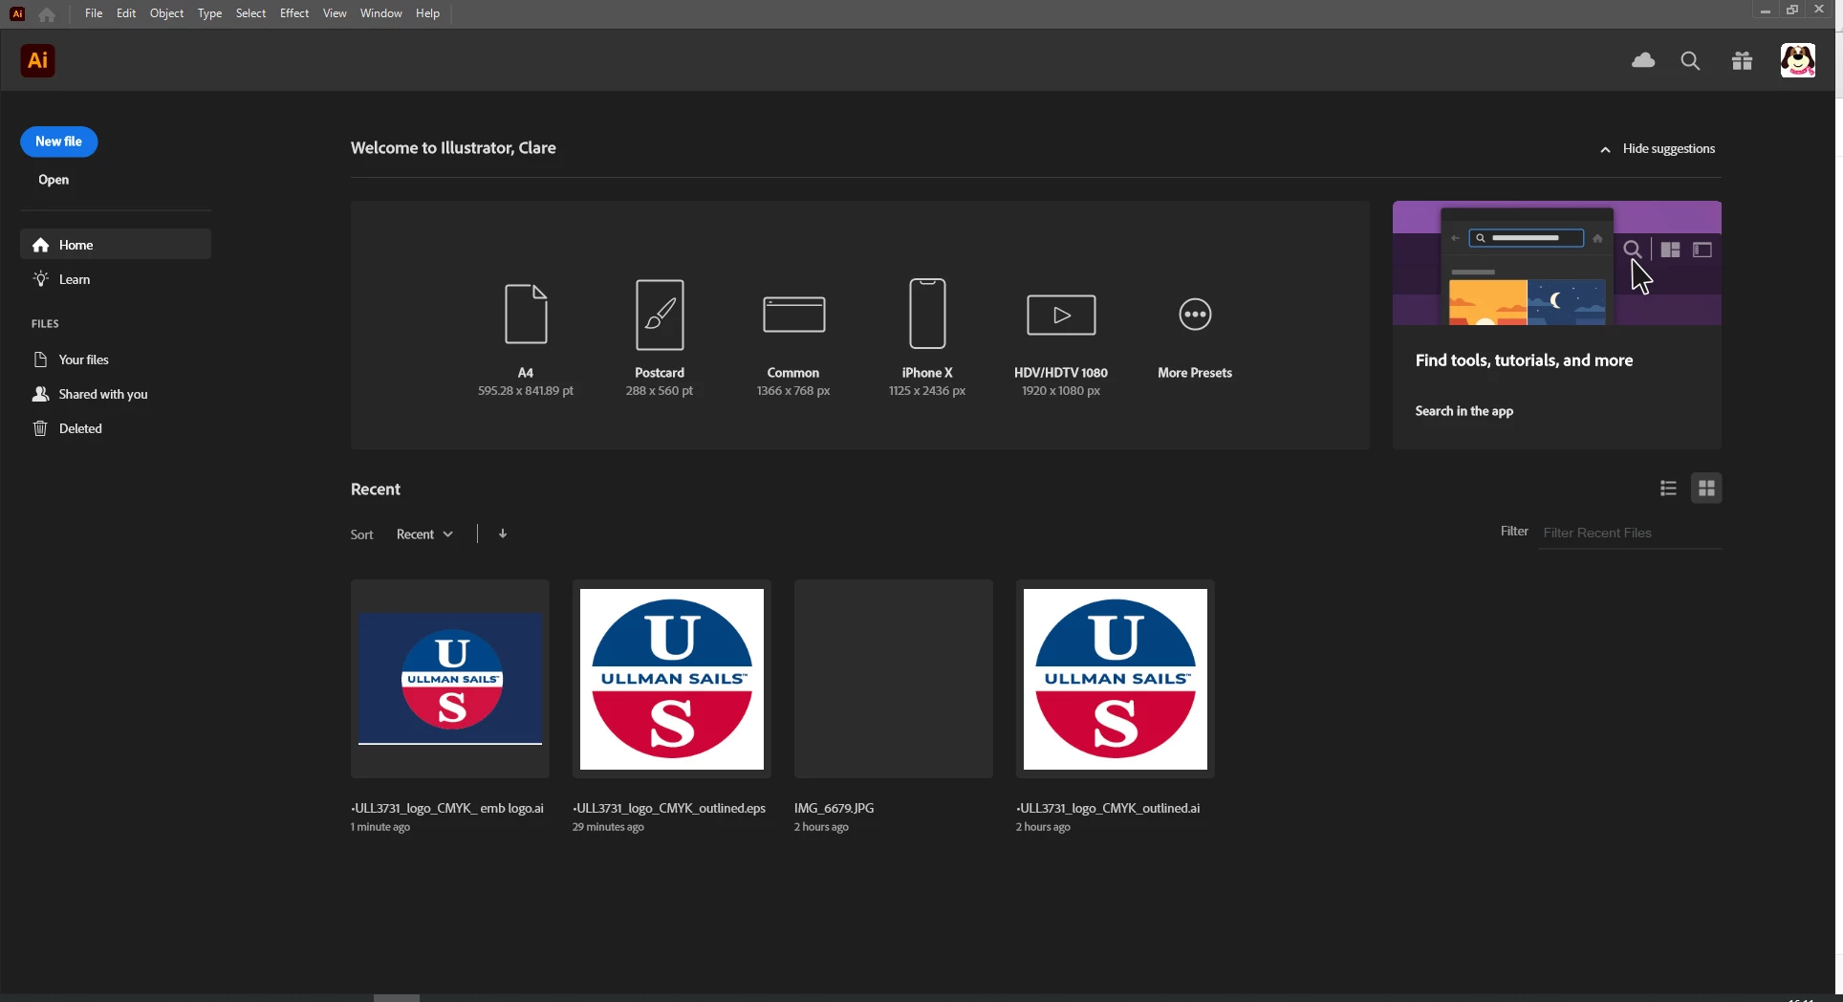Open the ULL3731_logo_CMYK_outlined.eps thumbnail
The image size is (1843, 1002).
coord(672,679)
